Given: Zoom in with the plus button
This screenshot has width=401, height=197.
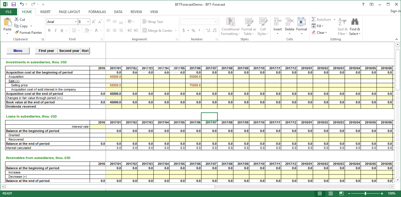Looking at the screenshot, I should [x=382, y=194].
